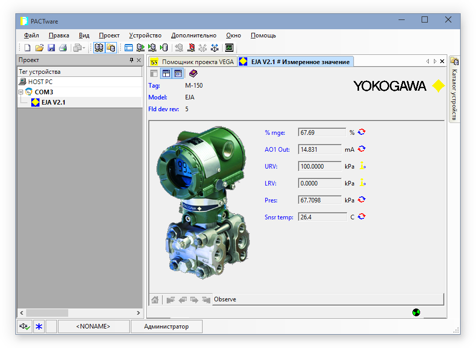Open the Каталог устройств side panel tab

coord(454,89)
